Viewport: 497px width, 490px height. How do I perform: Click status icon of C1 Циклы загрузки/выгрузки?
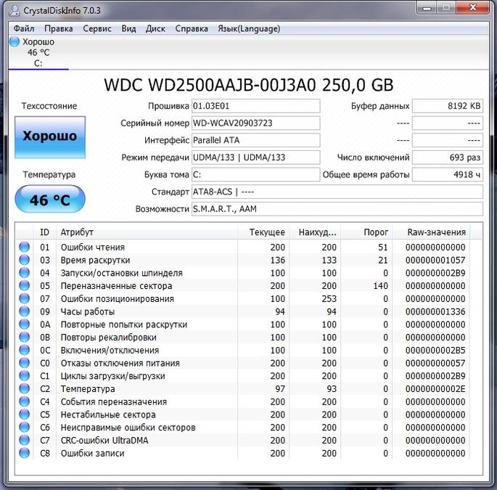25,376
